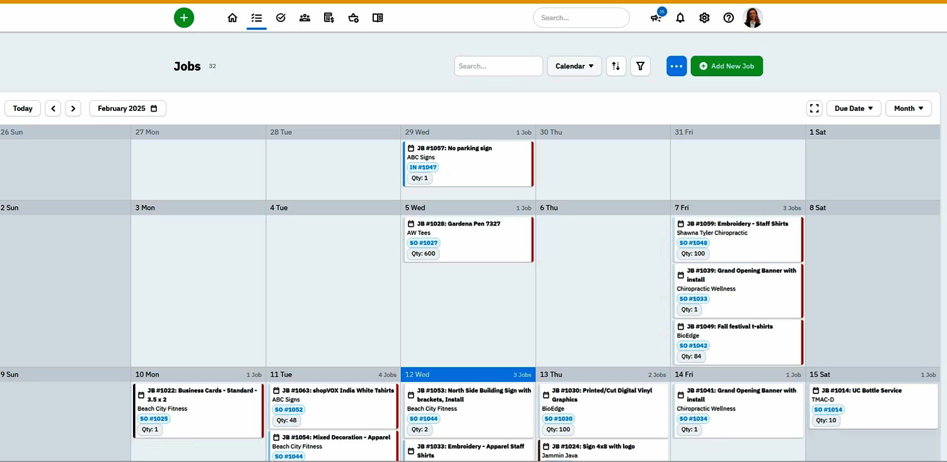The image size is (947, 462).
Task: Open the tasks checkmark icon in navbar
Action: click(x=281, y=18)
